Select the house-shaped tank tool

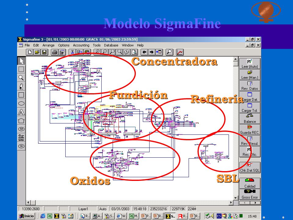(21, 121)
